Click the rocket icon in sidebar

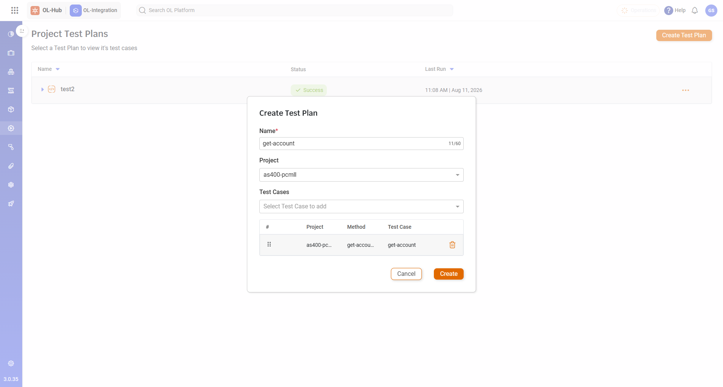(x=11, y=203)
